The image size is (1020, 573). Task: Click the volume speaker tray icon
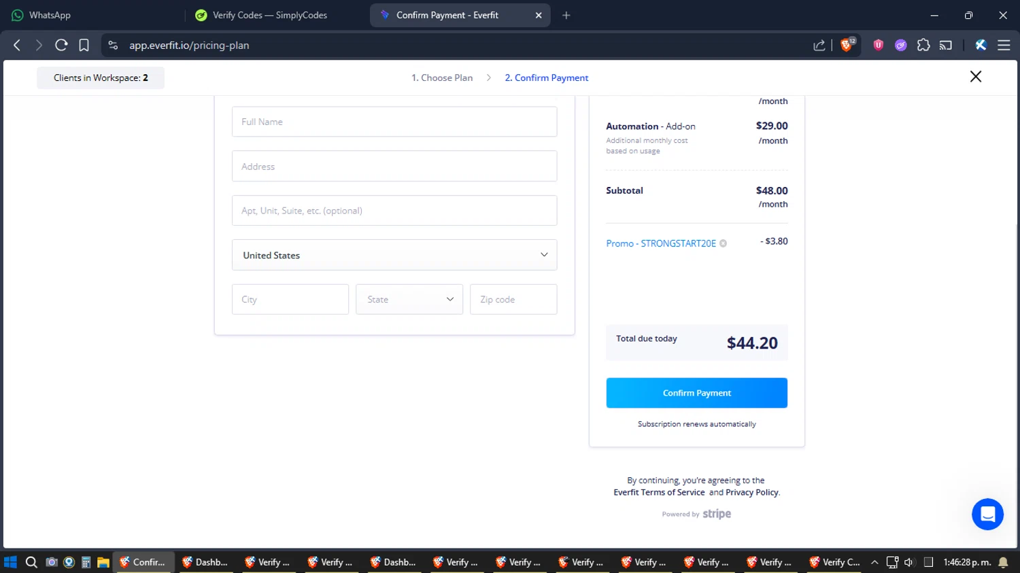tap(909, 562)
